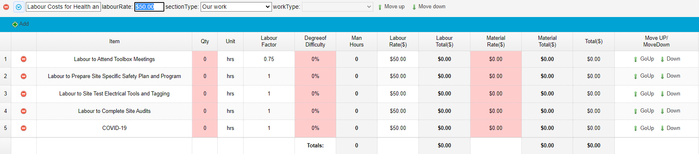Viewport: 699px width, 154px height.
Task: Click Material Rate cell for Toolbox Meetings
Action: (496, 59)
